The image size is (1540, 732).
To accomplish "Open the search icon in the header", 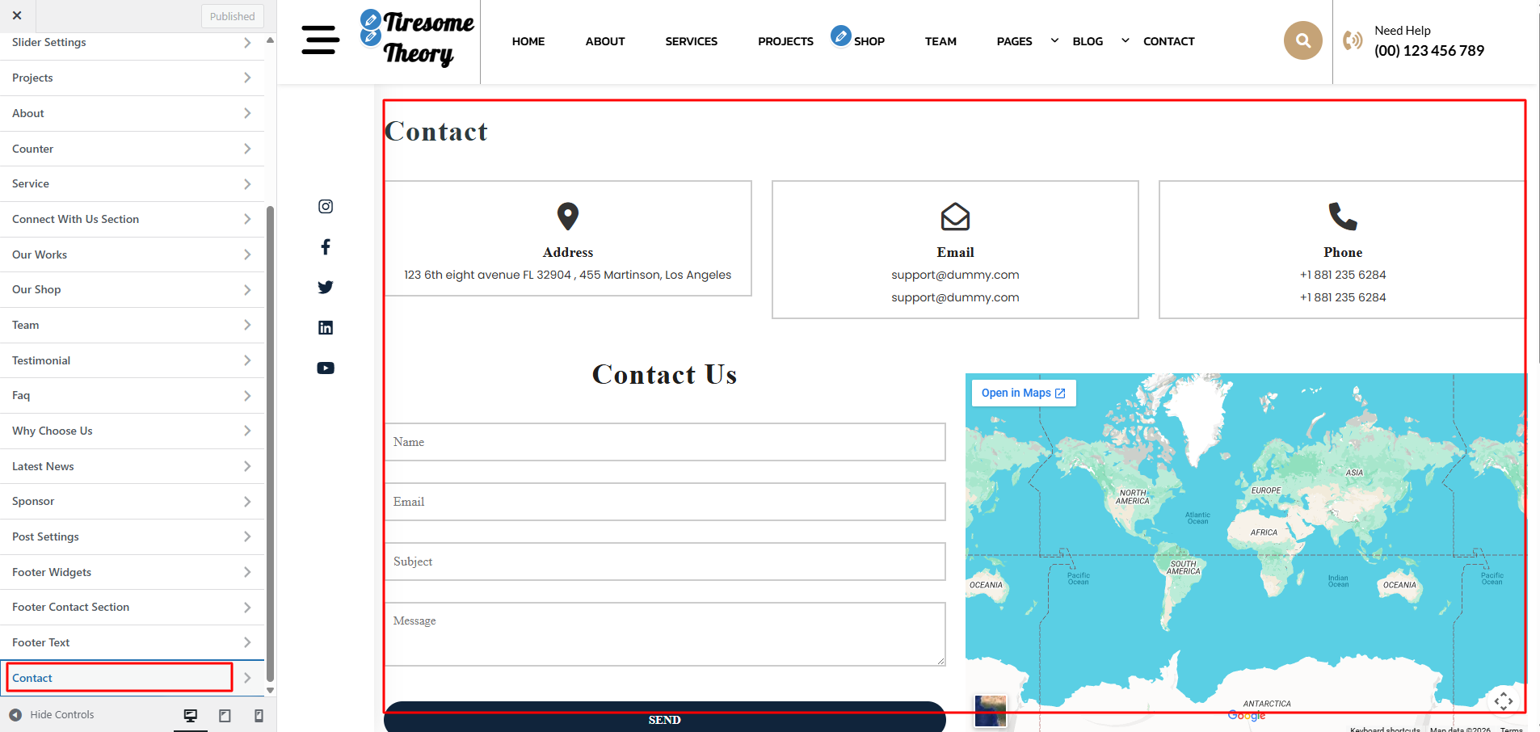I will pos(1302,40).
